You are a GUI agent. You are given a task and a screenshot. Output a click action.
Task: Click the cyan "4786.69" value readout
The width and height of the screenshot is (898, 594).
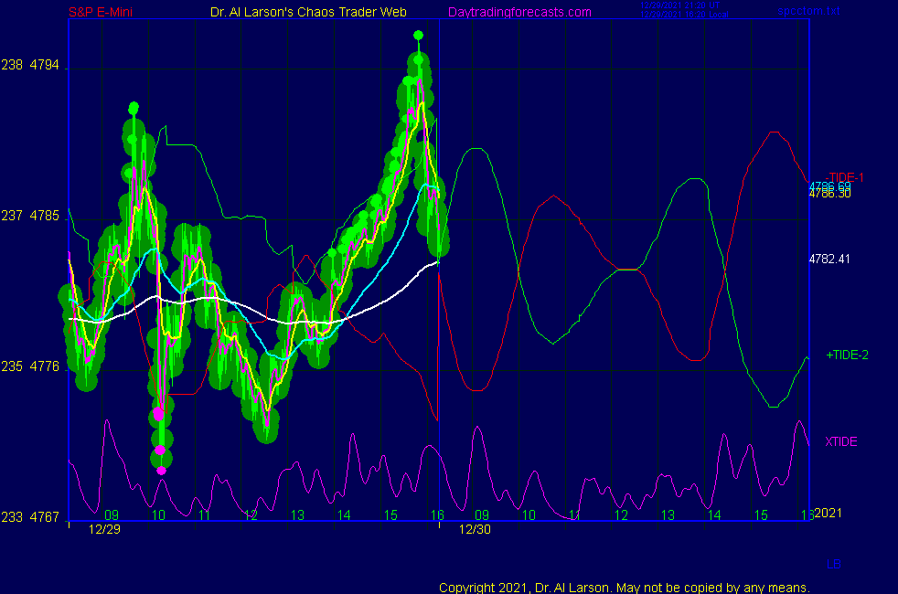829,186
